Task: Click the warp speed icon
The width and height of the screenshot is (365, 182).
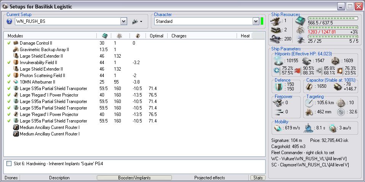Action: pos(333,128)
